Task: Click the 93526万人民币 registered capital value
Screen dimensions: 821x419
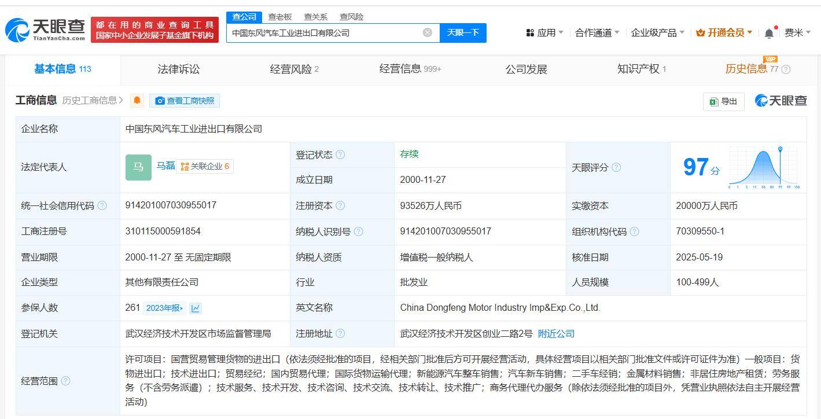Action: tap(430, 205)
